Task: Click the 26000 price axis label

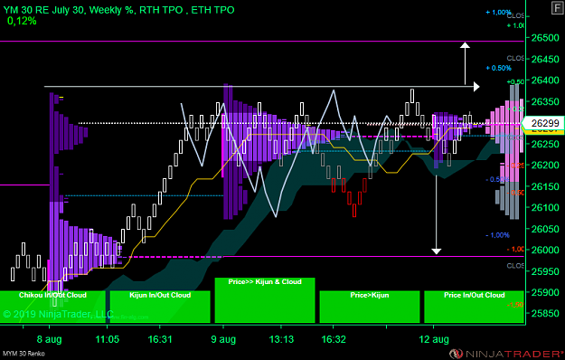Action: pyautogui.click(x=545, y=250)
